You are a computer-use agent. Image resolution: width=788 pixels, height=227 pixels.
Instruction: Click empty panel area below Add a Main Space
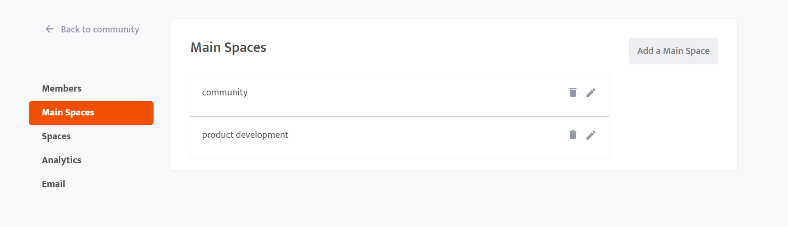[673, 117]
